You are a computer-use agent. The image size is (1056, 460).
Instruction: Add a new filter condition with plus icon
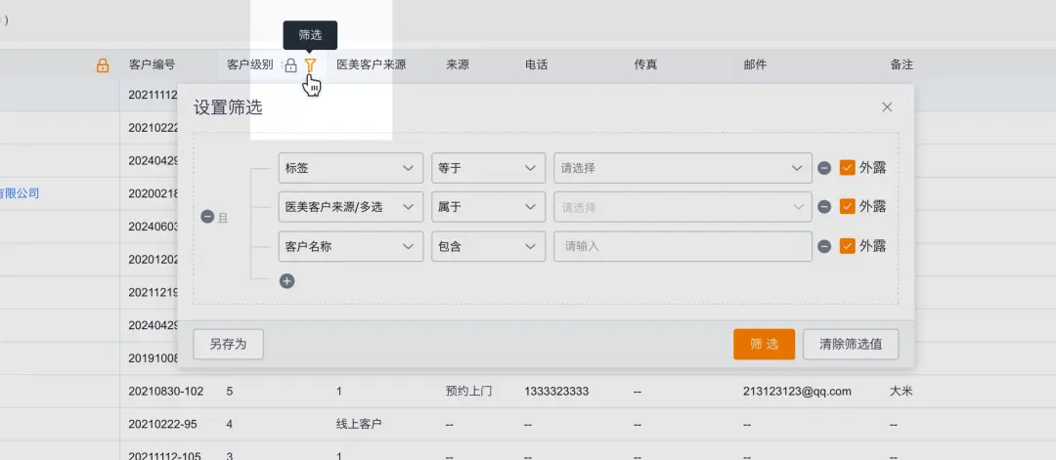[x=287, y=281]
